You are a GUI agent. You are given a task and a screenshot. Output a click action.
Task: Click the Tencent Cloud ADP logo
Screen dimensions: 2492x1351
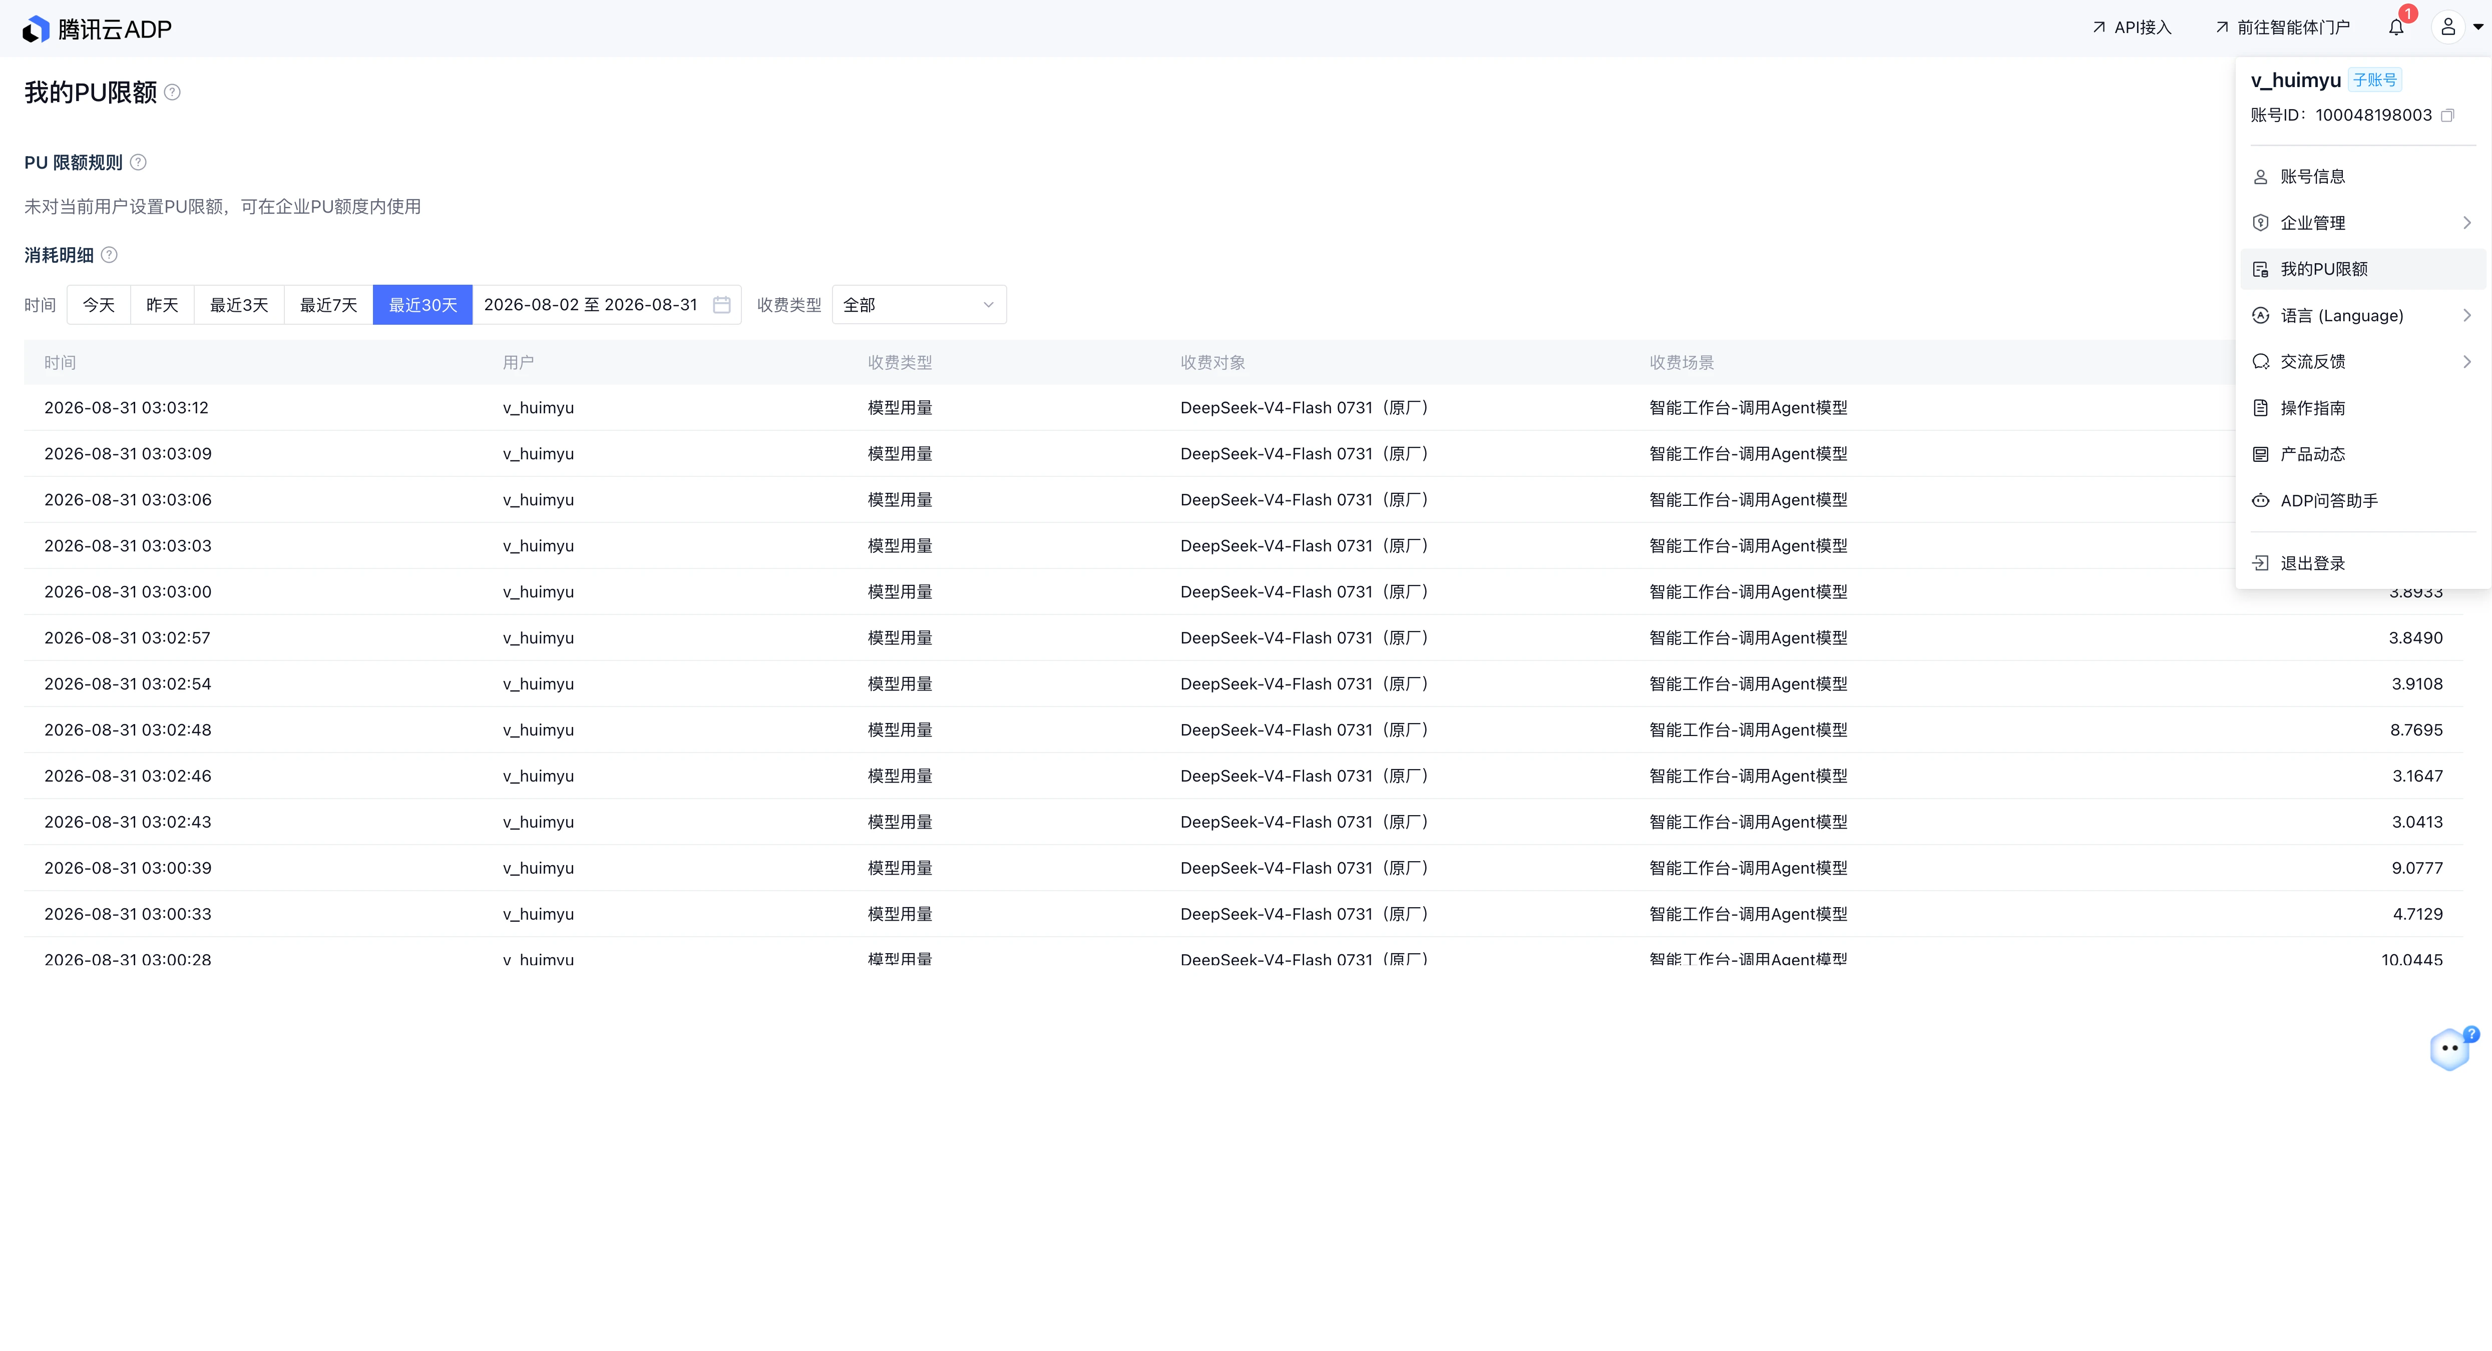pyautogui.click(x=97, y=29)
